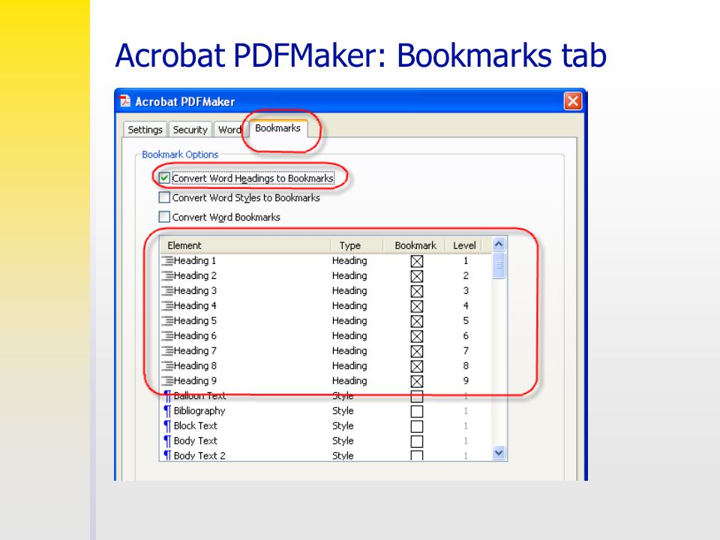Select the Block Text element name
This screenshot has height=540, width=720.
(196, 426)
